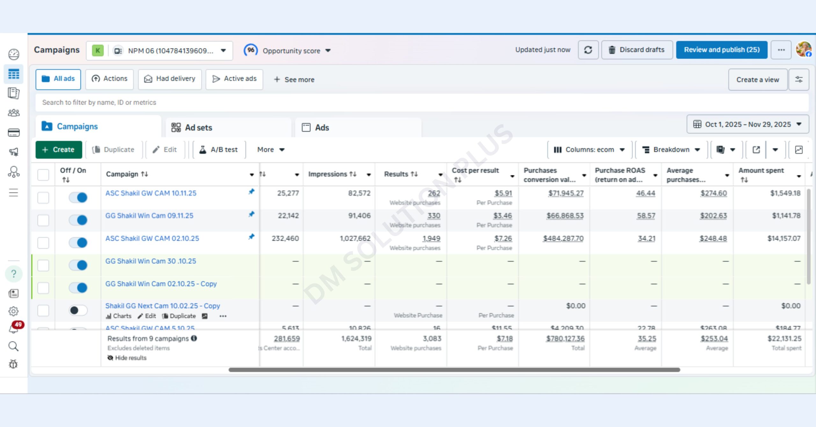The height and width of the screenshot is (427, 816).
Task: Click the horizontal table scrollbar
Action: point(454,370)
